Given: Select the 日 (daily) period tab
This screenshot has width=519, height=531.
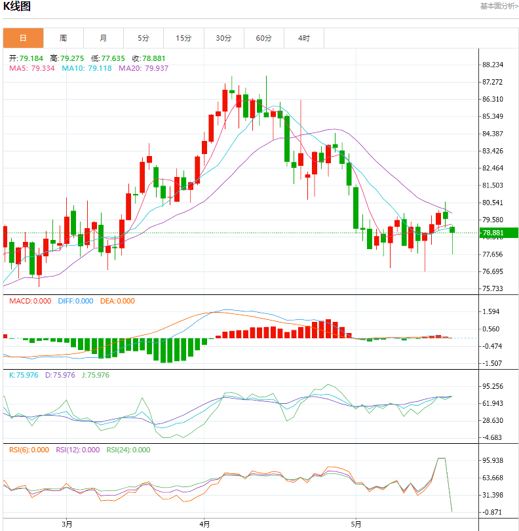Looking at the screenshot, I should coord(23,38).
